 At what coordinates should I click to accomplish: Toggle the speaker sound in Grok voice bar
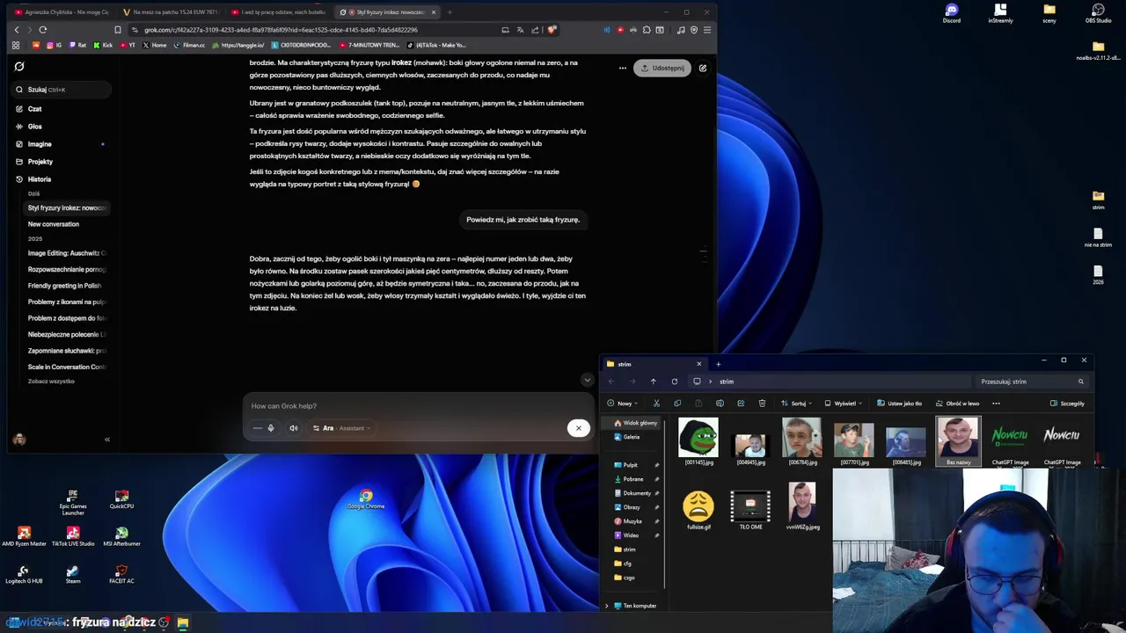pos(294,428)
